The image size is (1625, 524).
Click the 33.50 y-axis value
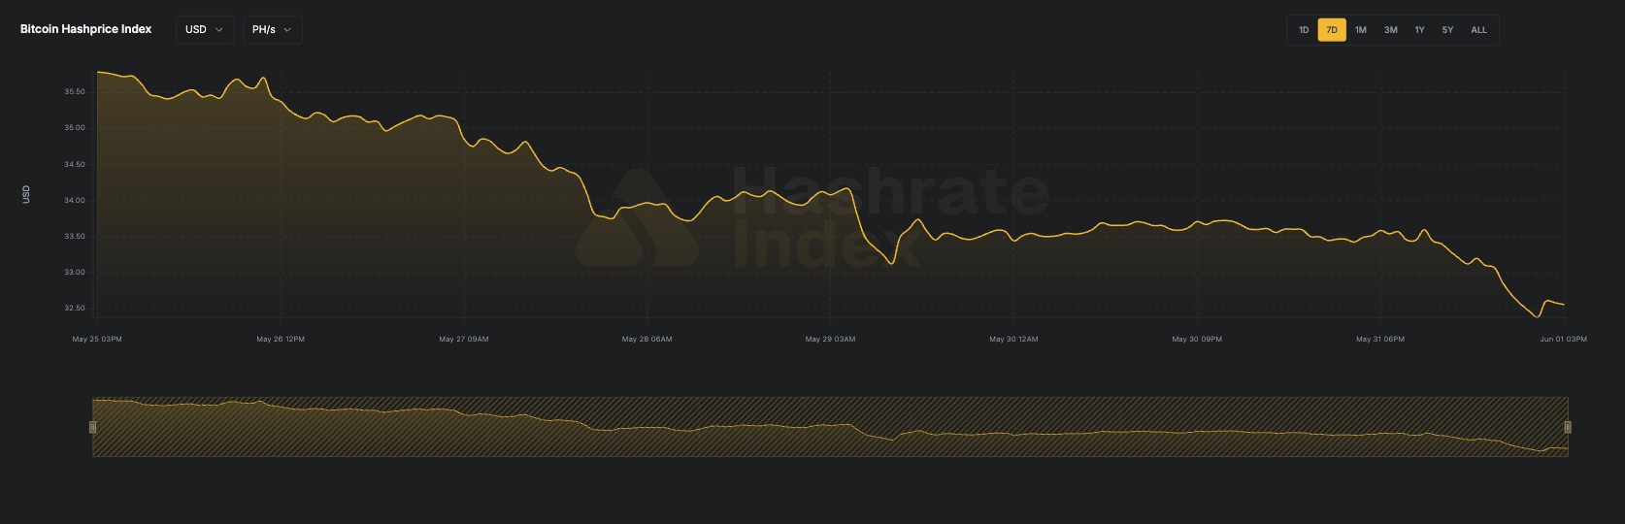point(75,236)
